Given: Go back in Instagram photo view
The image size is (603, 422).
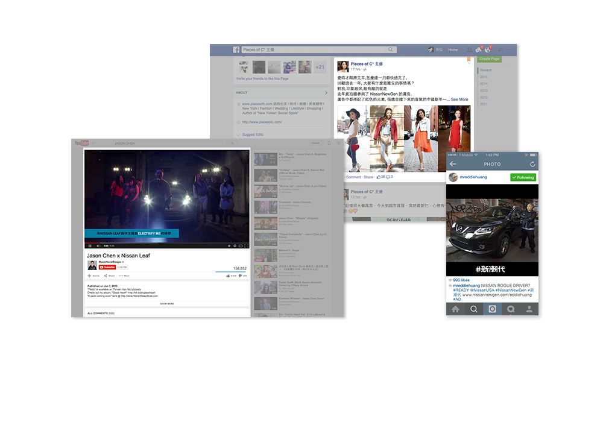Looking at the screenshot, I should [x=453, y=164].
